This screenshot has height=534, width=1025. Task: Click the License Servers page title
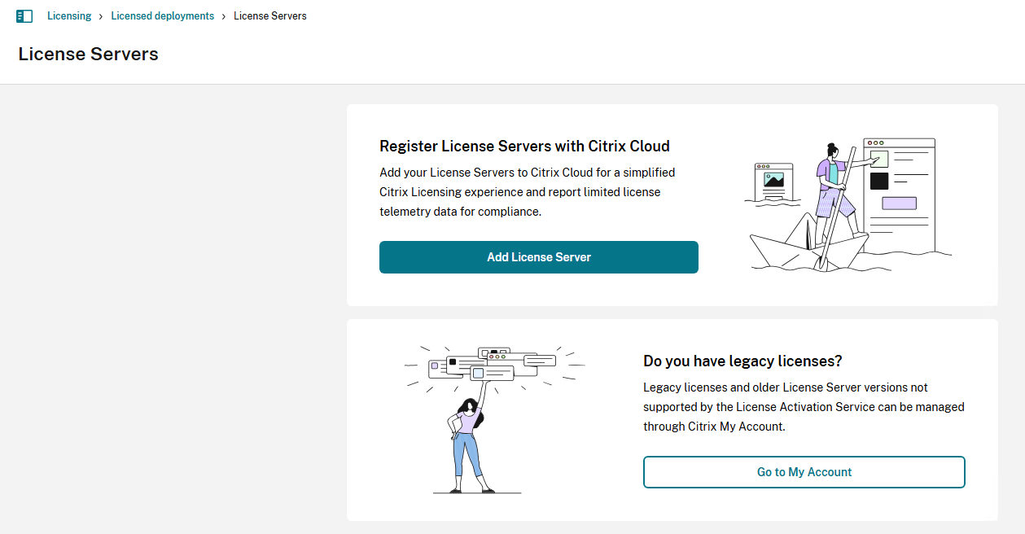pyautogui.click(x=88, y=55)
